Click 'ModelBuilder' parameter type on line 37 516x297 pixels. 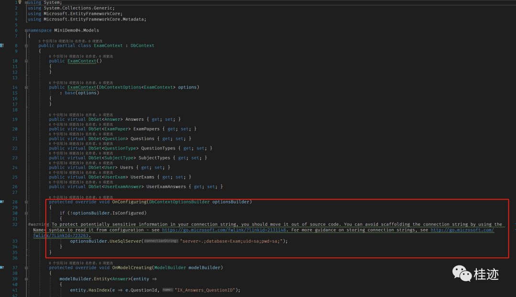(170, 267)
